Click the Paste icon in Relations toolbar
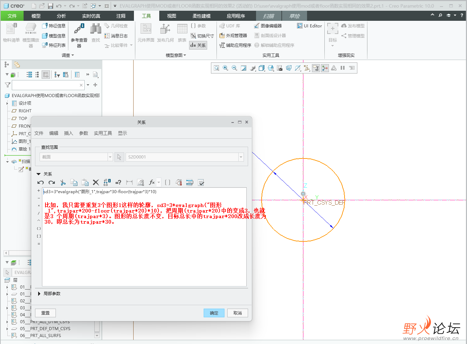The height and width of the screenshot is (344, 467). pos(85,182)
